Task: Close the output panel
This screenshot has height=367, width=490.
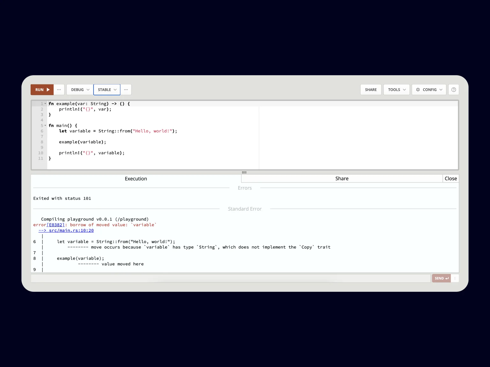Action: (450, 178)
